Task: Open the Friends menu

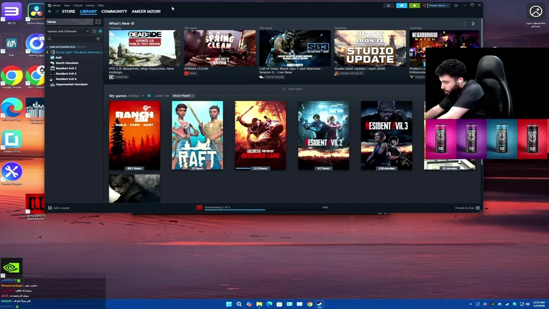Action: pos(78,6)
